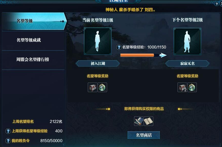Select the green orb reward under current level
The image size is (222, 147).
tap(102, 87)
